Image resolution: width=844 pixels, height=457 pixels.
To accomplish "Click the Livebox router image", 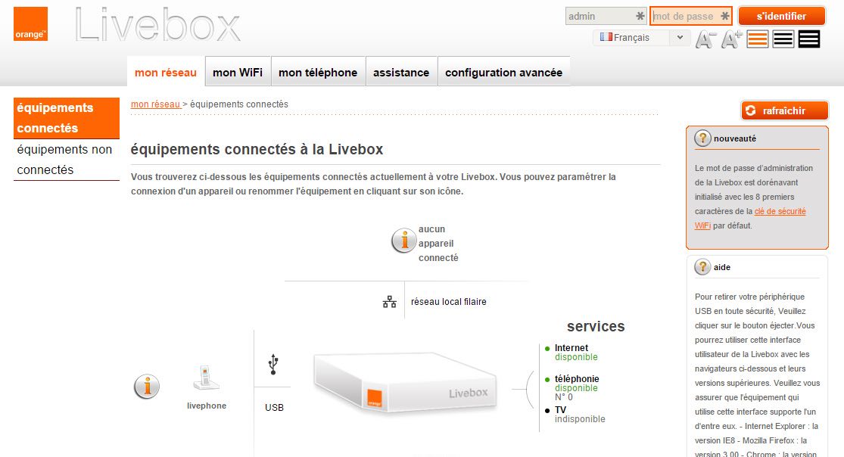I will tap(405, 383).
